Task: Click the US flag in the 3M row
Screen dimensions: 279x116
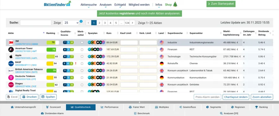Action: (x=162, y=43)
